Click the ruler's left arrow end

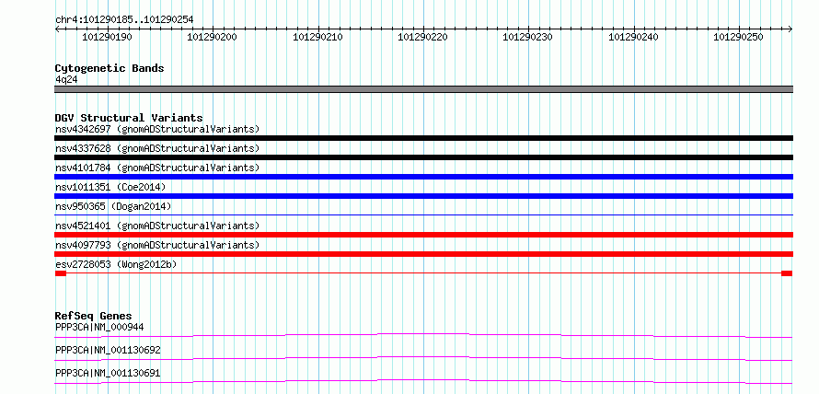click(x=57, y=29)
